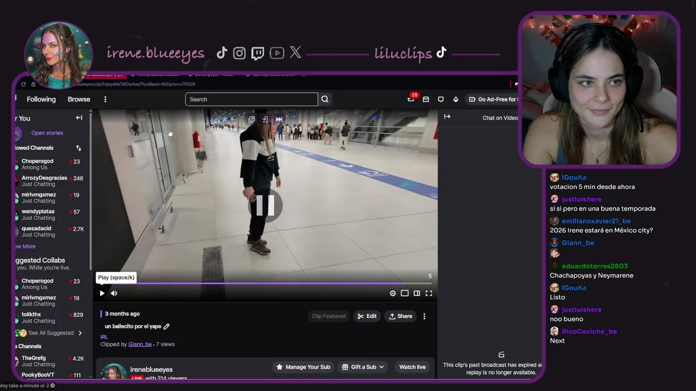This screenshot has width=696, height=391.
Task: Click the pop-out player icon on the video
Action: click(x=251, y=119)
